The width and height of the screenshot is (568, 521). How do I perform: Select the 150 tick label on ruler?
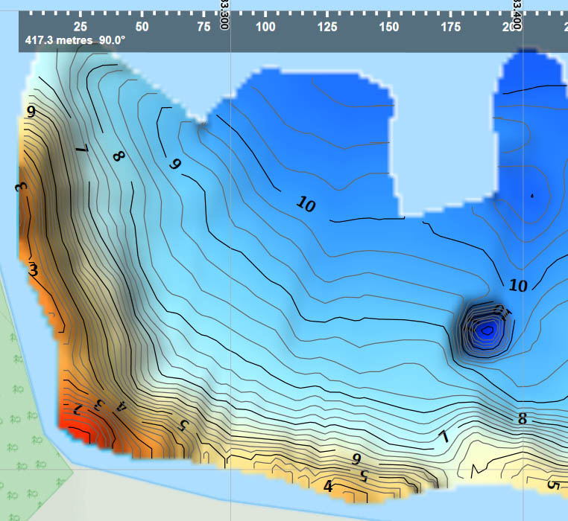tap(388, 26)
